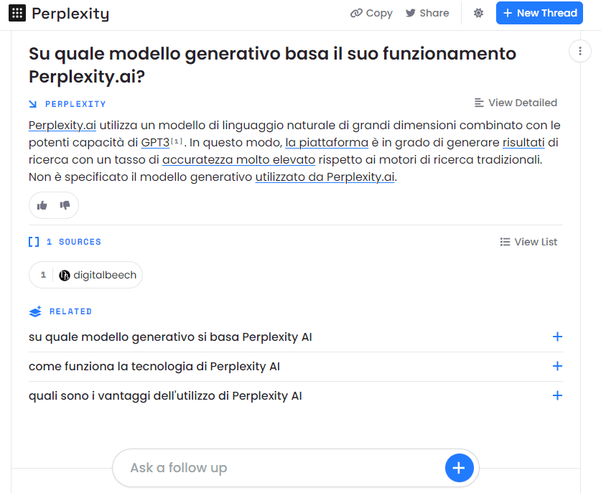Start a New Thread
Viewport: 601px width, 493px height.
pyautogui.click(x=539, y=13)
